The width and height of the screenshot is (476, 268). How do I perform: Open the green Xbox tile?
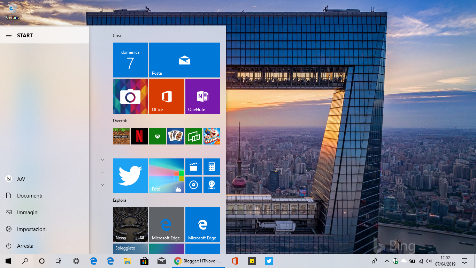point(158,136)
